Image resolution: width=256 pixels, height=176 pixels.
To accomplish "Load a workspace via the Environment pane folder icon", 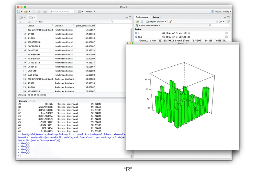I will click(x=137, y=22).
